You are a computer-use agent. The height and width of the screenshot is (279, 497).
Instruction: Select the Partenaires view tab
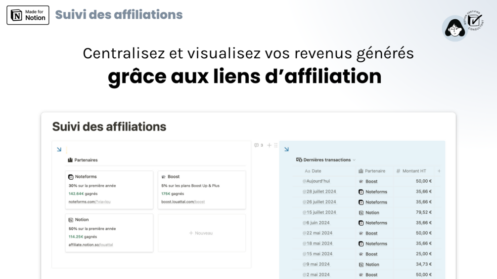(x=83, y=160)
